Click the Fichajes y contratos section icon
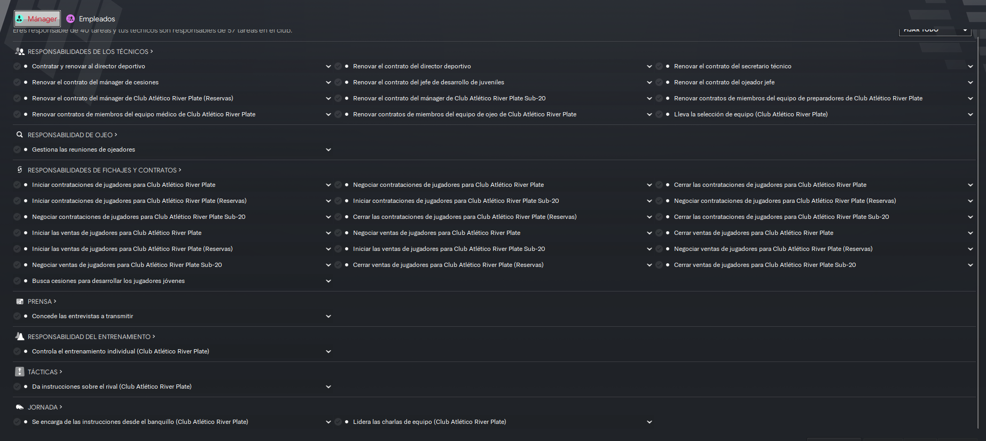Viewport: 986px width, 441px height. point(20,170)
